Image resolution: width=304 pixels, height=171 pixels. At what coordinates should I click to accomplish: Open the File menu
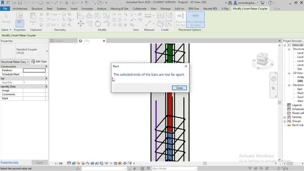coord(5,9)
